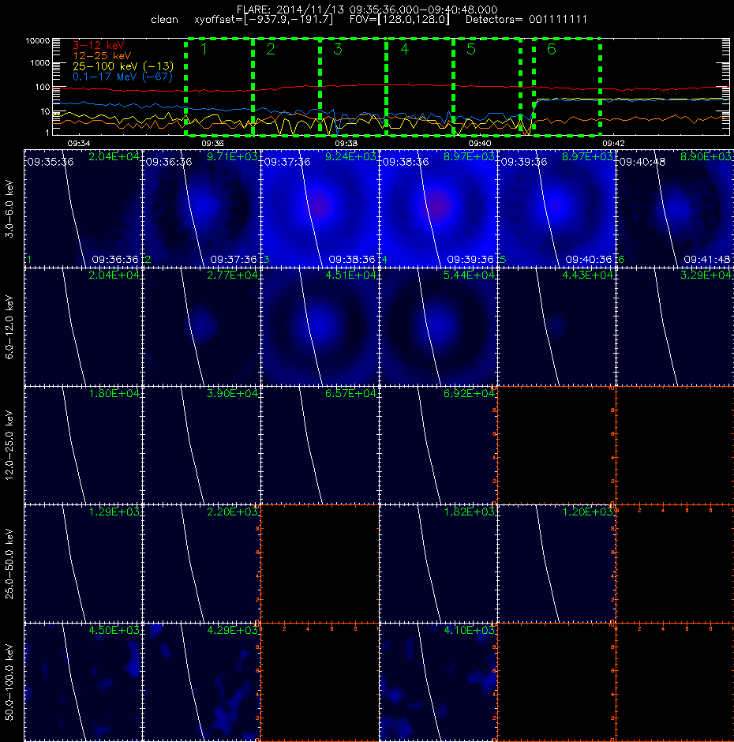
Task: Click the 3.90E+04 peak value
Action: [232, 393]
